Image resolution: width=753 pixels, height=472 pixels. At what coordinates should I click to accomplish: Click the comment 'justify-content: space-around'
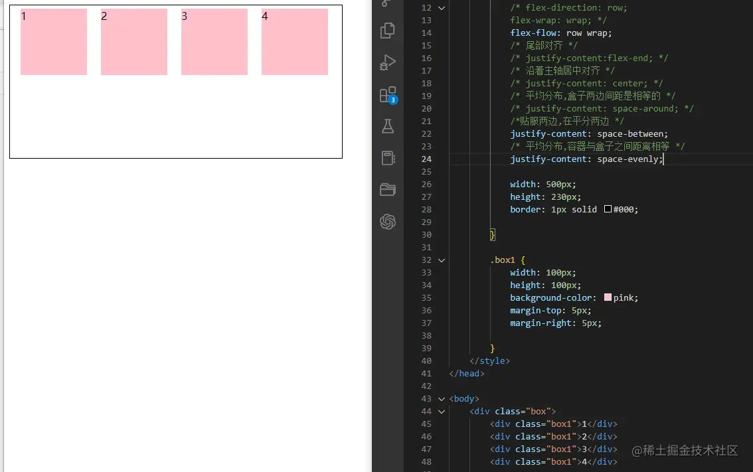click(x=601, y=109)
